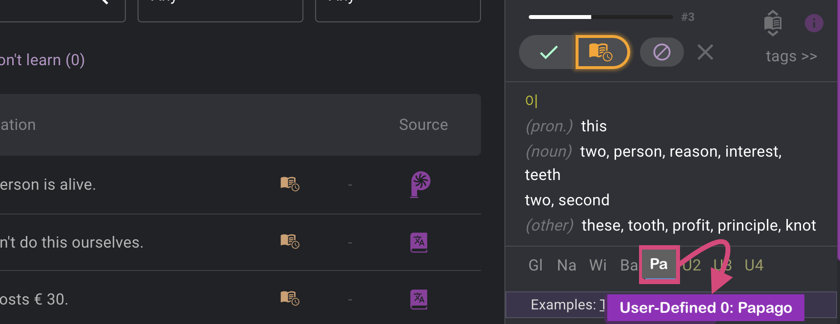The width and height of the screenshot is (840, 324).
Task: Switch to the Gl dictionary tab
Action: pos(536,265)
